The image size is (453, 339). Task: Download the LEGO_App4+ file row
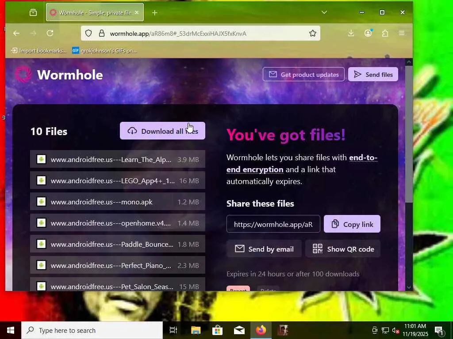point(118,181)
